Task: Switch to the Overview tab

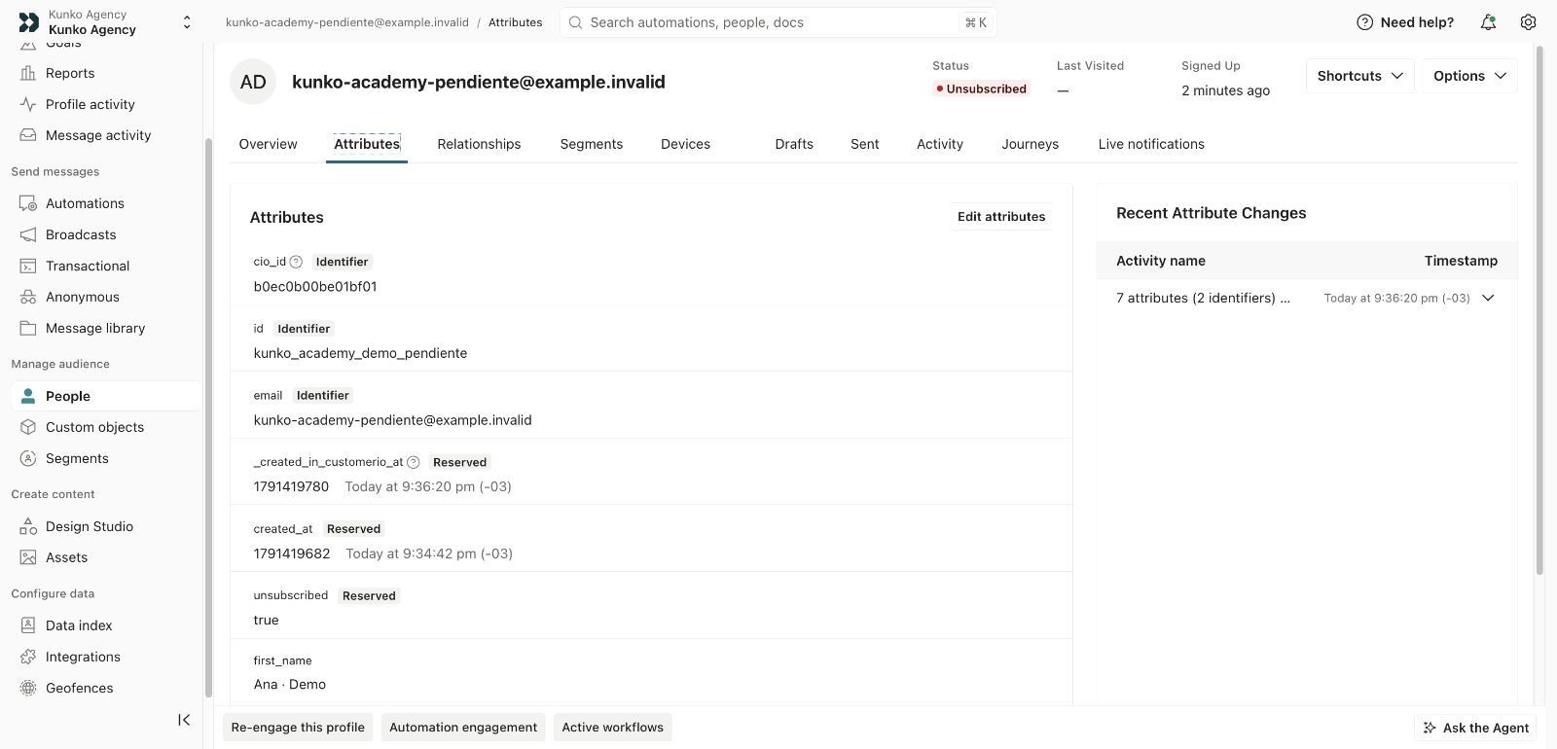Action: [268, 144]
